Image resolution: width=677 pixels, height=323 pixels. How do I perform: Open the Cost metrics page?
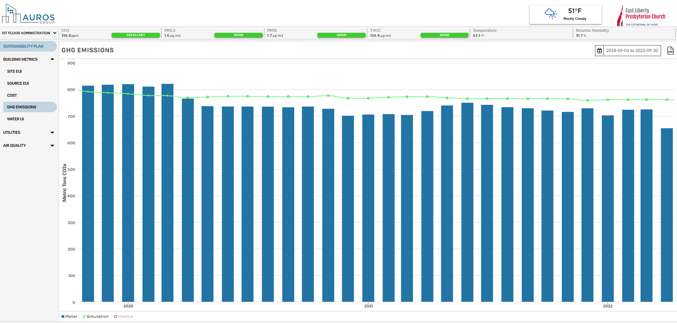click(x=12, y=95)
